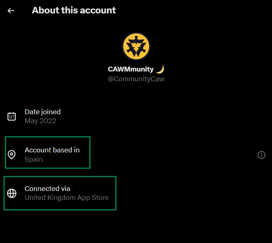Click the Spain location text

34,159
